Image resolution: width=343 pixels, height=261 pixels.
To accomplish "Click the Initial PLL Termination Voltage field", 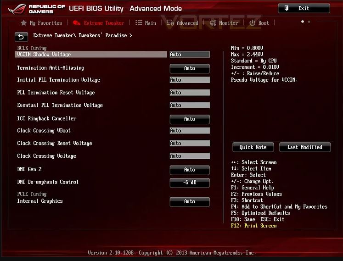I will pos(190,80).
